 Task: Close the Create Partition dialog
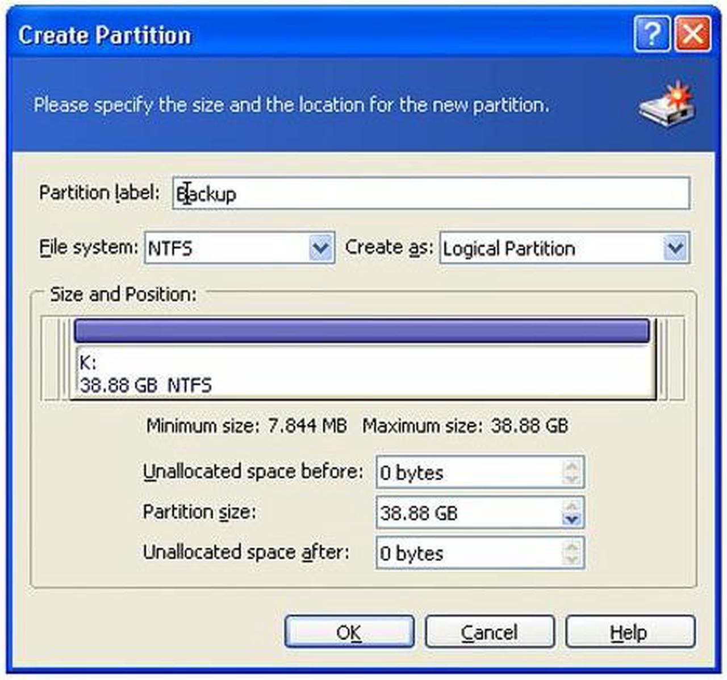[x=692, y=35]
